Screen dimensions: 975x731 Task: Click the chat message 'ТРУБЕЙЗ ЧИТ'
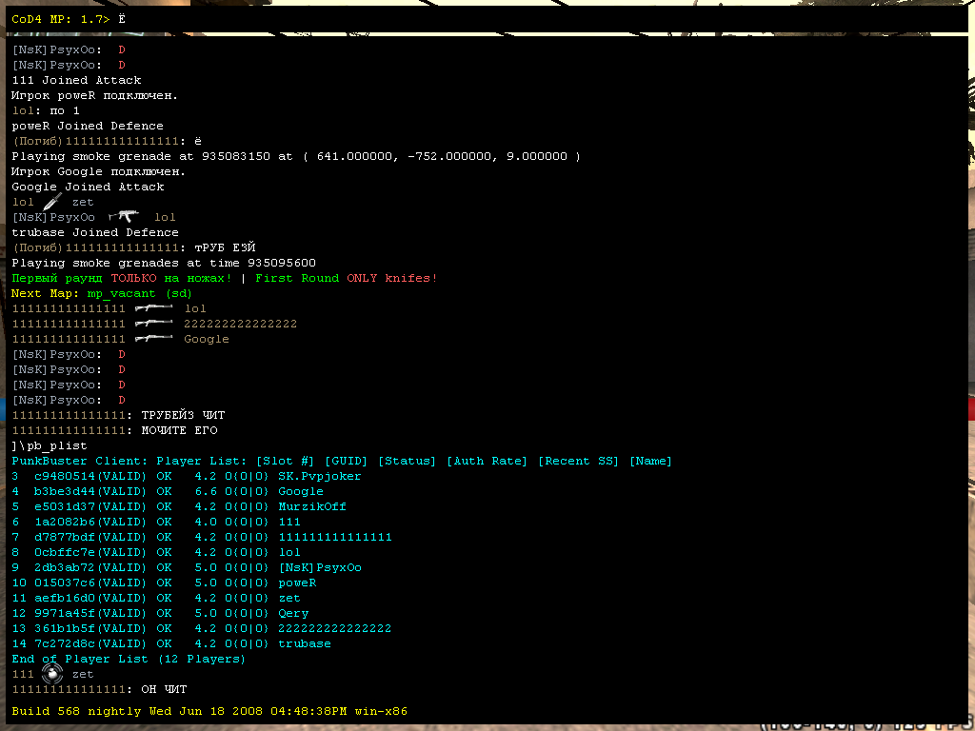tap(183, 415)
